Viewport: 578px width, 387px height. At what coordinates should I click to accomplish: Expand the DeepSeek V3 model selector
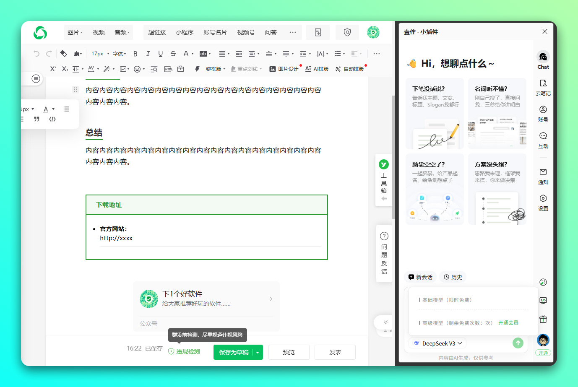point(437,343)
